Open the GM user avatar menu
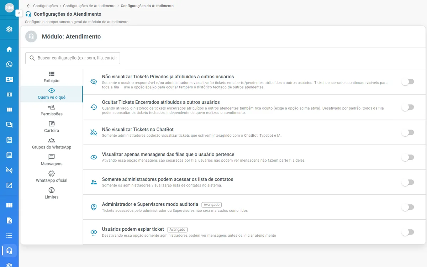 tap(9, 7)
